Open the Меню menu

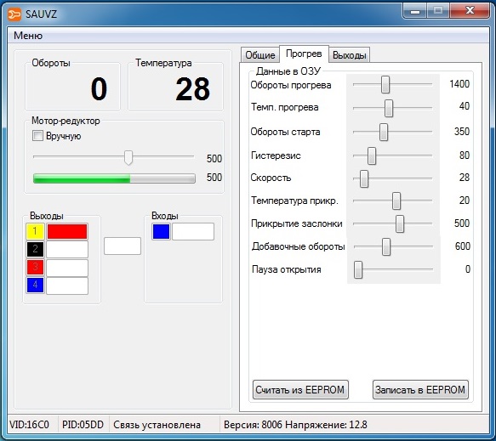(28, 36)
